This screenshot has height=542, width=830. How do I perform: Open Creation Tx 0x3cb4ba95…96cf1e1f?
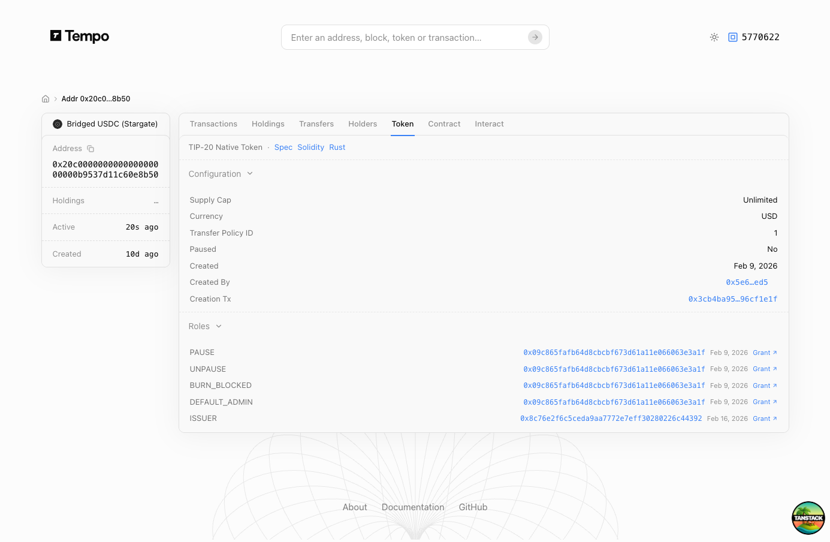pos(732,299)
